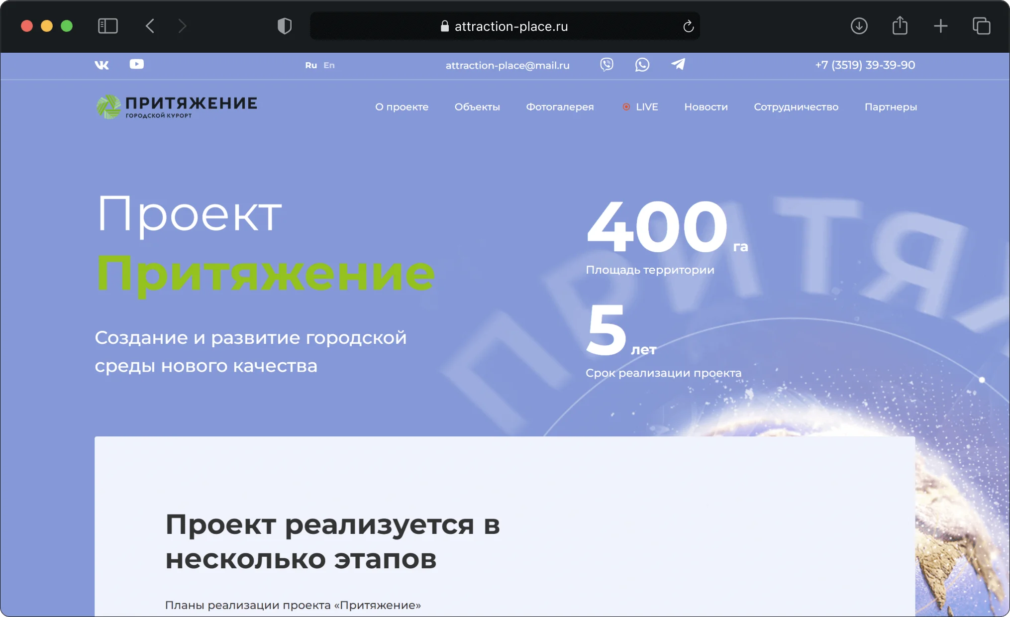The height and width of the screenshot is (617, 1010).
Task: Click tagline Создание и развитие городской среды
Action: (x=251, y=351)
